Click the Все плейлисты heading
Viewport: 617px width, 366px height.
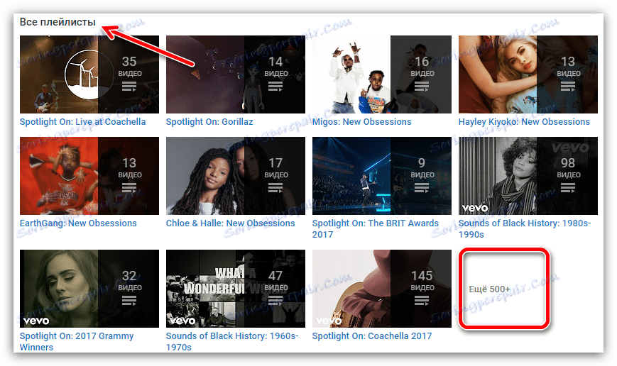58,22
